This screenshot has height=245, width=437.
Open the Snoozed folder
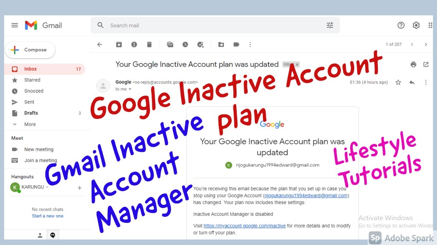44,91
